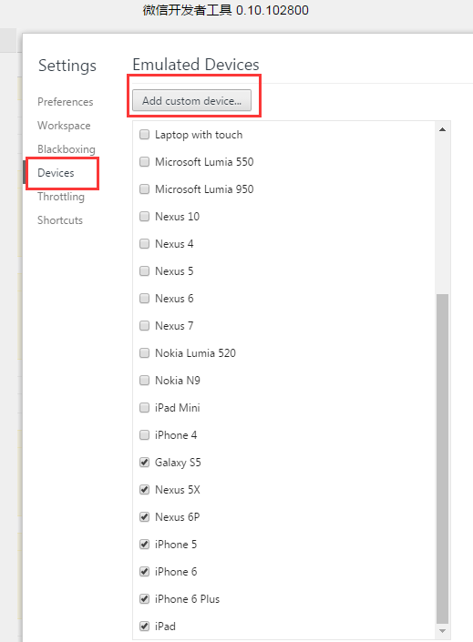Enable Nokia Lumia 520 device

tap(144, 353)
